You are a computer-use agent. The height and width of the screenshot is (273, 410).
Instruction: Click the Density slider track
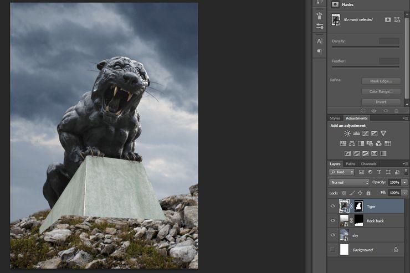(365, 47)
